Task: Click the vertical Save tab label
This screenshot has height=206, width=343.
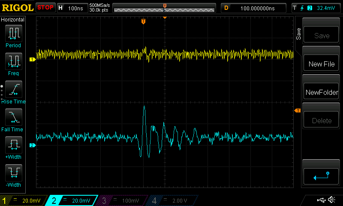Action: [298, 34]
